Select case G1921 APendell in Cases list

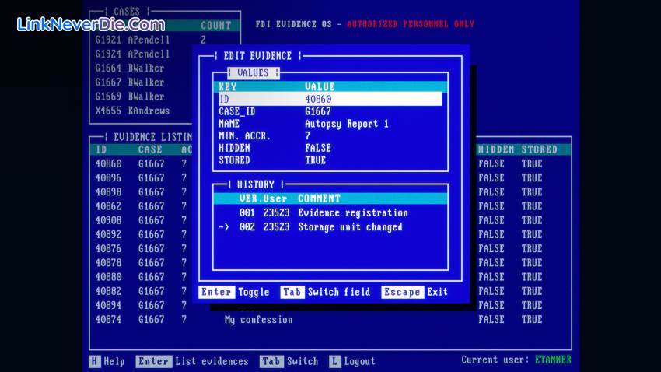[132, 40]
